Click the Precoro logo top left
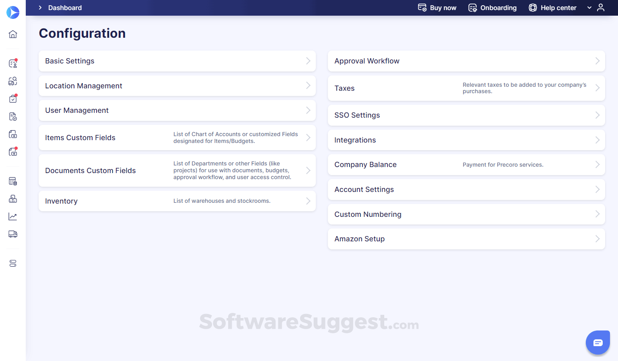 pyautogui.click(x=13, y=12)
